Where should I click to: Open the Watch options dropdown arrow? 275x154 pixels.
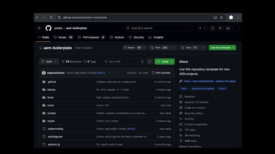click(x=144, y=48)
